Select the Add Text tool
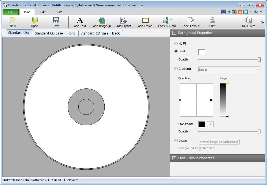267x185 pixels. 80,22
